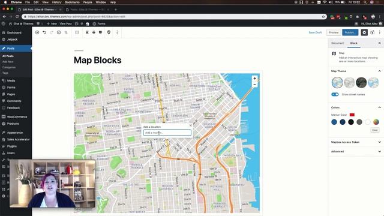Click the Map Blocks post title
Image resolution: width=384 pixels, height=216 pixels.
tap(97, 60)
